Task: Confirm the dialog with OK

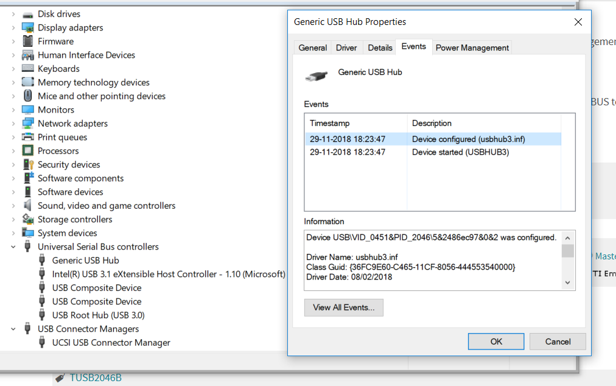Action: [496, 341]
